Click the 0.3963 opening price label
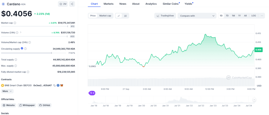The height and width of the screenshot is (115, 269). pos(92,66)
